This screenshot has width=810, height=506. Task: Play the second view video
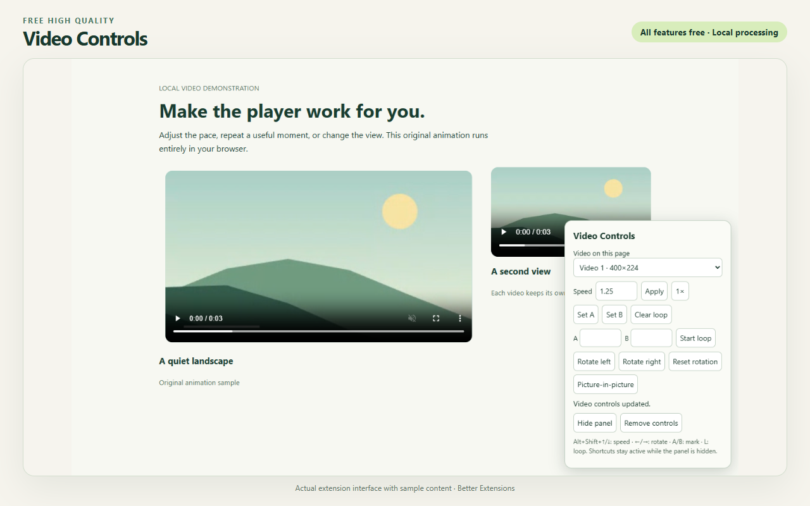pos(504,232)
